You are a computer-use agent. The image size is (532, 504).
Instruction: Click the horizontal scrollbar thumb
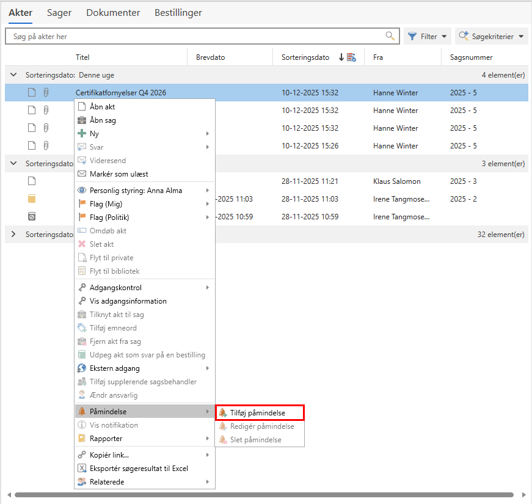coord(264,495)
